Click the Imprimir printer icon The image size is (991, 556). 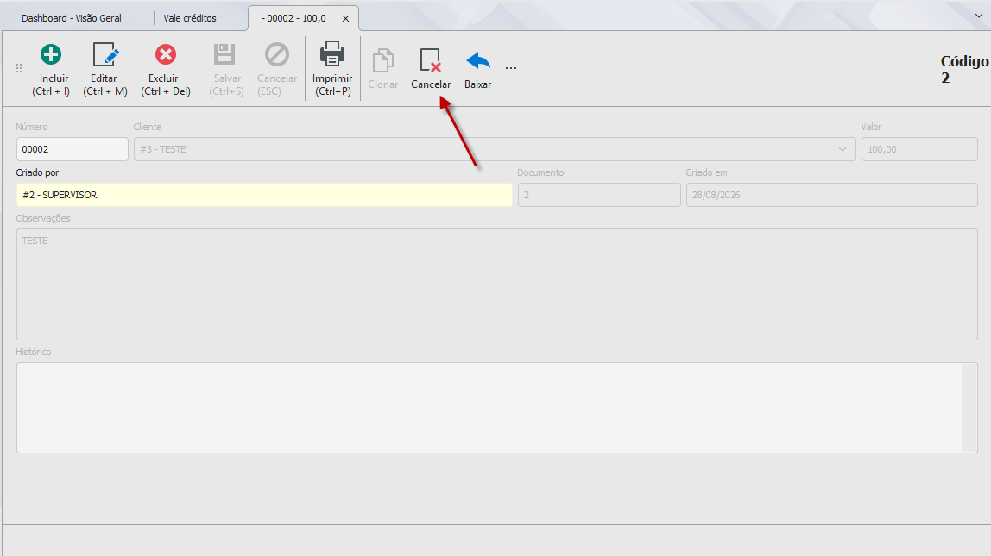(x=331, y=54)
